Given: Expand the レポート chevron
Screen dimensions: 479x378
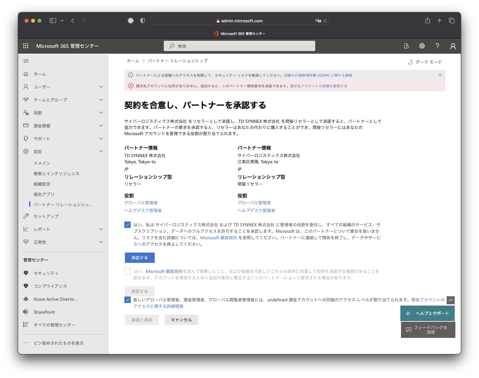Looking at the screenshot, I should click(101, 229).
